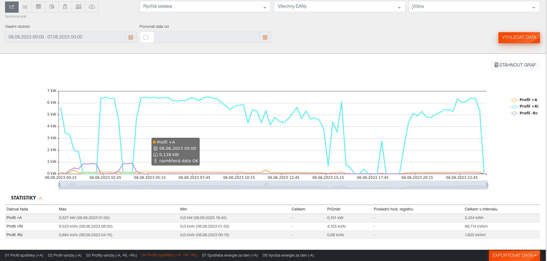Viewport: 547px width, 261px height.
Task: Select the line chart view icon
Action: [x=12, y=7]
